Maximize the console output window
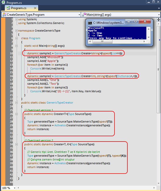This screenshot has width=161, height=191. (x=136, y=22)
